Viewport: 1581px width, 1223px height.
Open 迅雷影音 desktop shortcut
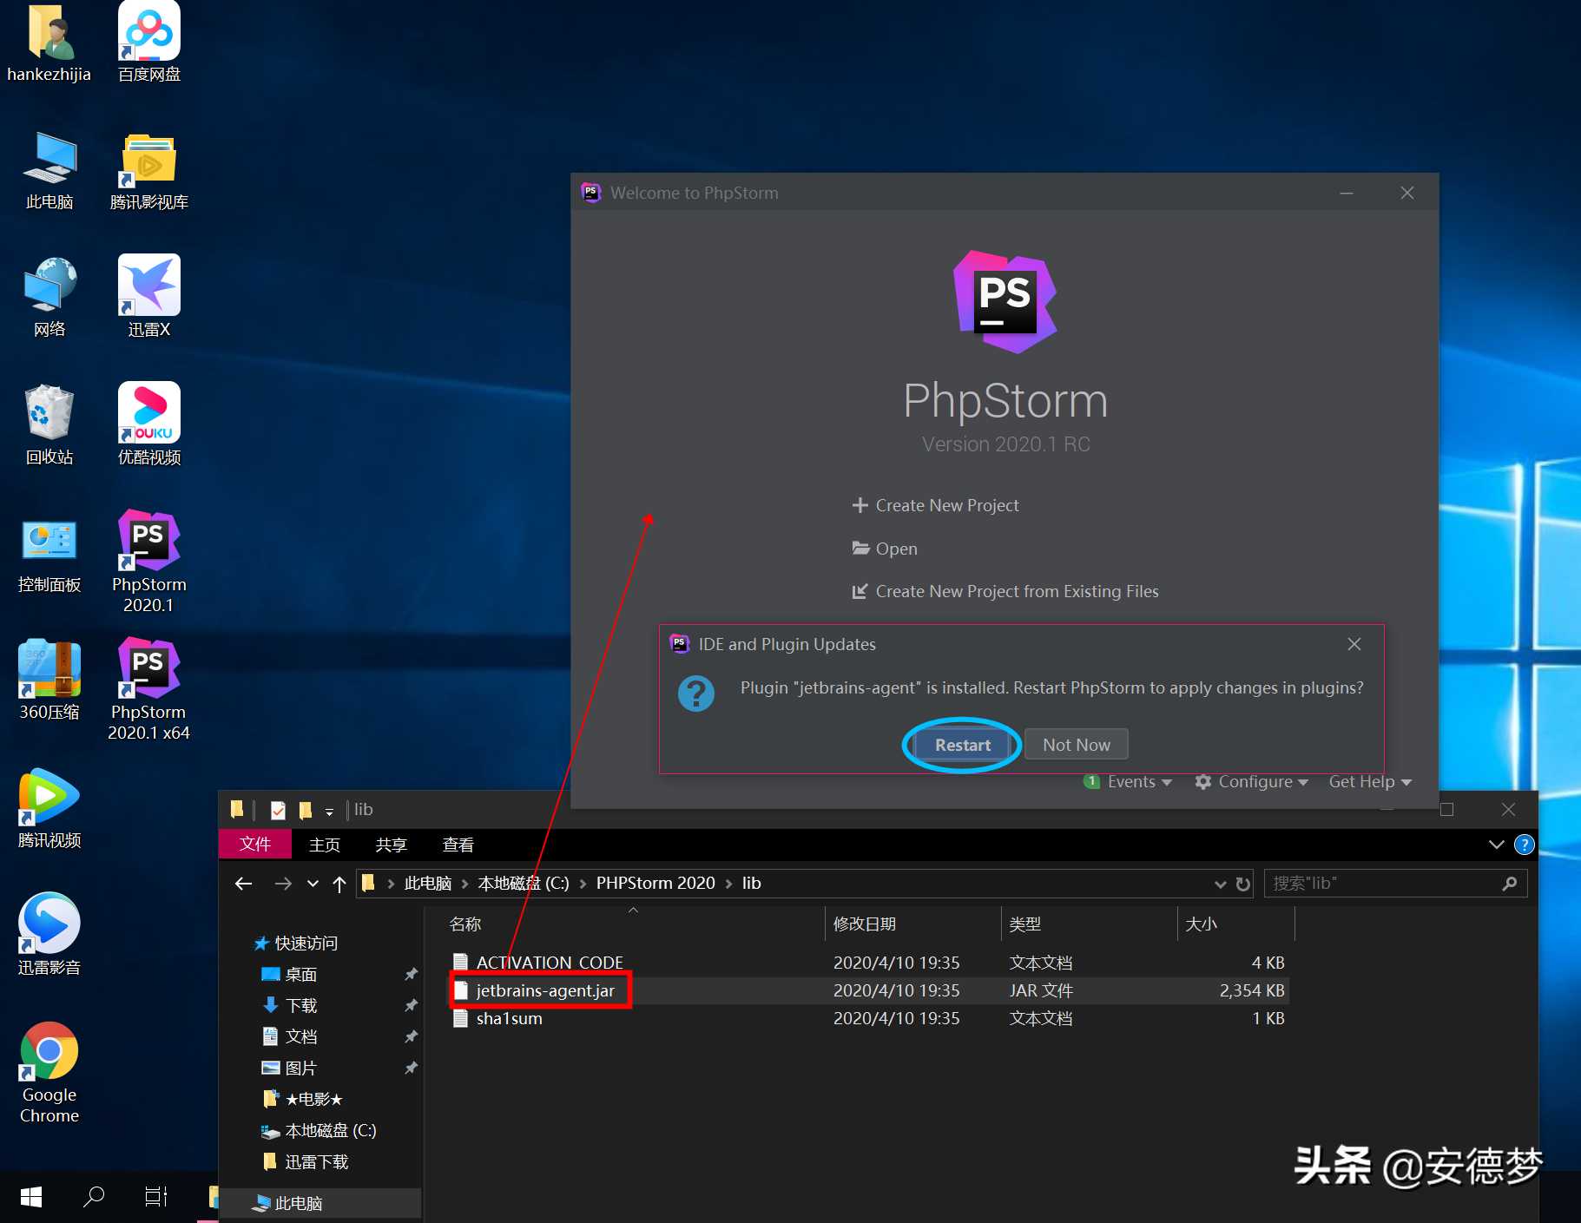pos(49,936)
